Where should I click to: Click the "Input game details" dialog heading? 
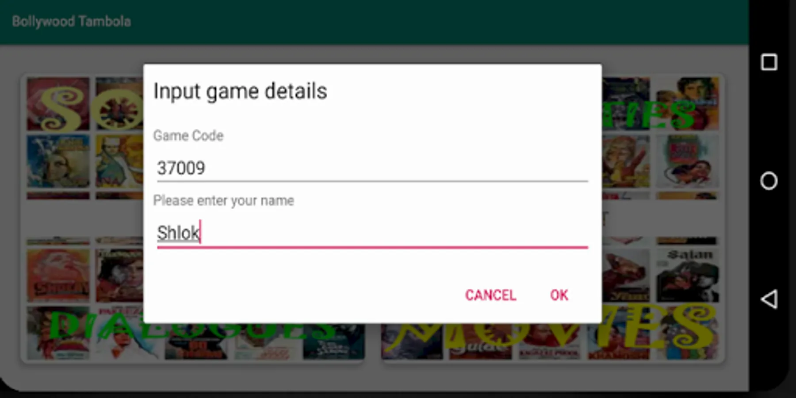[x=240, y=92]
